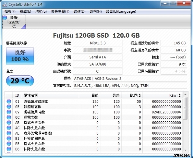Click raw value 00000000000003
Image resolution: width=193 pixels, height=158 pixels.
[166, 133]
